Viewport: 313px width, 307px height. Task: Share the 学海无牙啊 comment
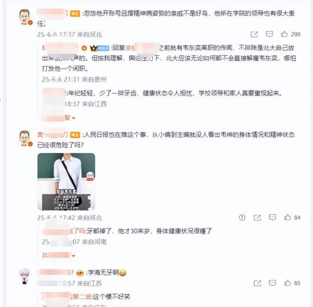pos(257,283)
